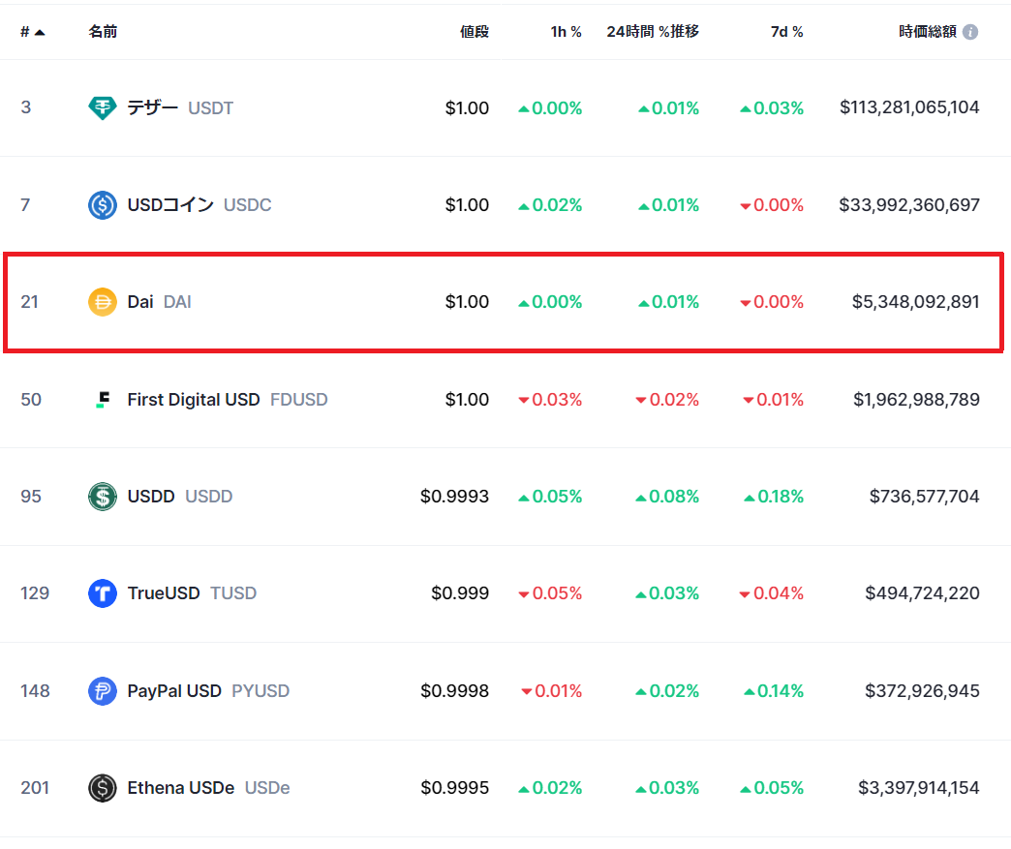Click the USDD coin logo
The height and width of the screenshot is (849, 1011).
[x=102, y=496]
